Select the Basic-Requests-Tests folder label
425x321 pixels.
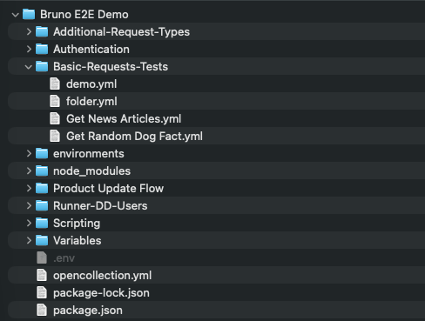tap(111, 67)
